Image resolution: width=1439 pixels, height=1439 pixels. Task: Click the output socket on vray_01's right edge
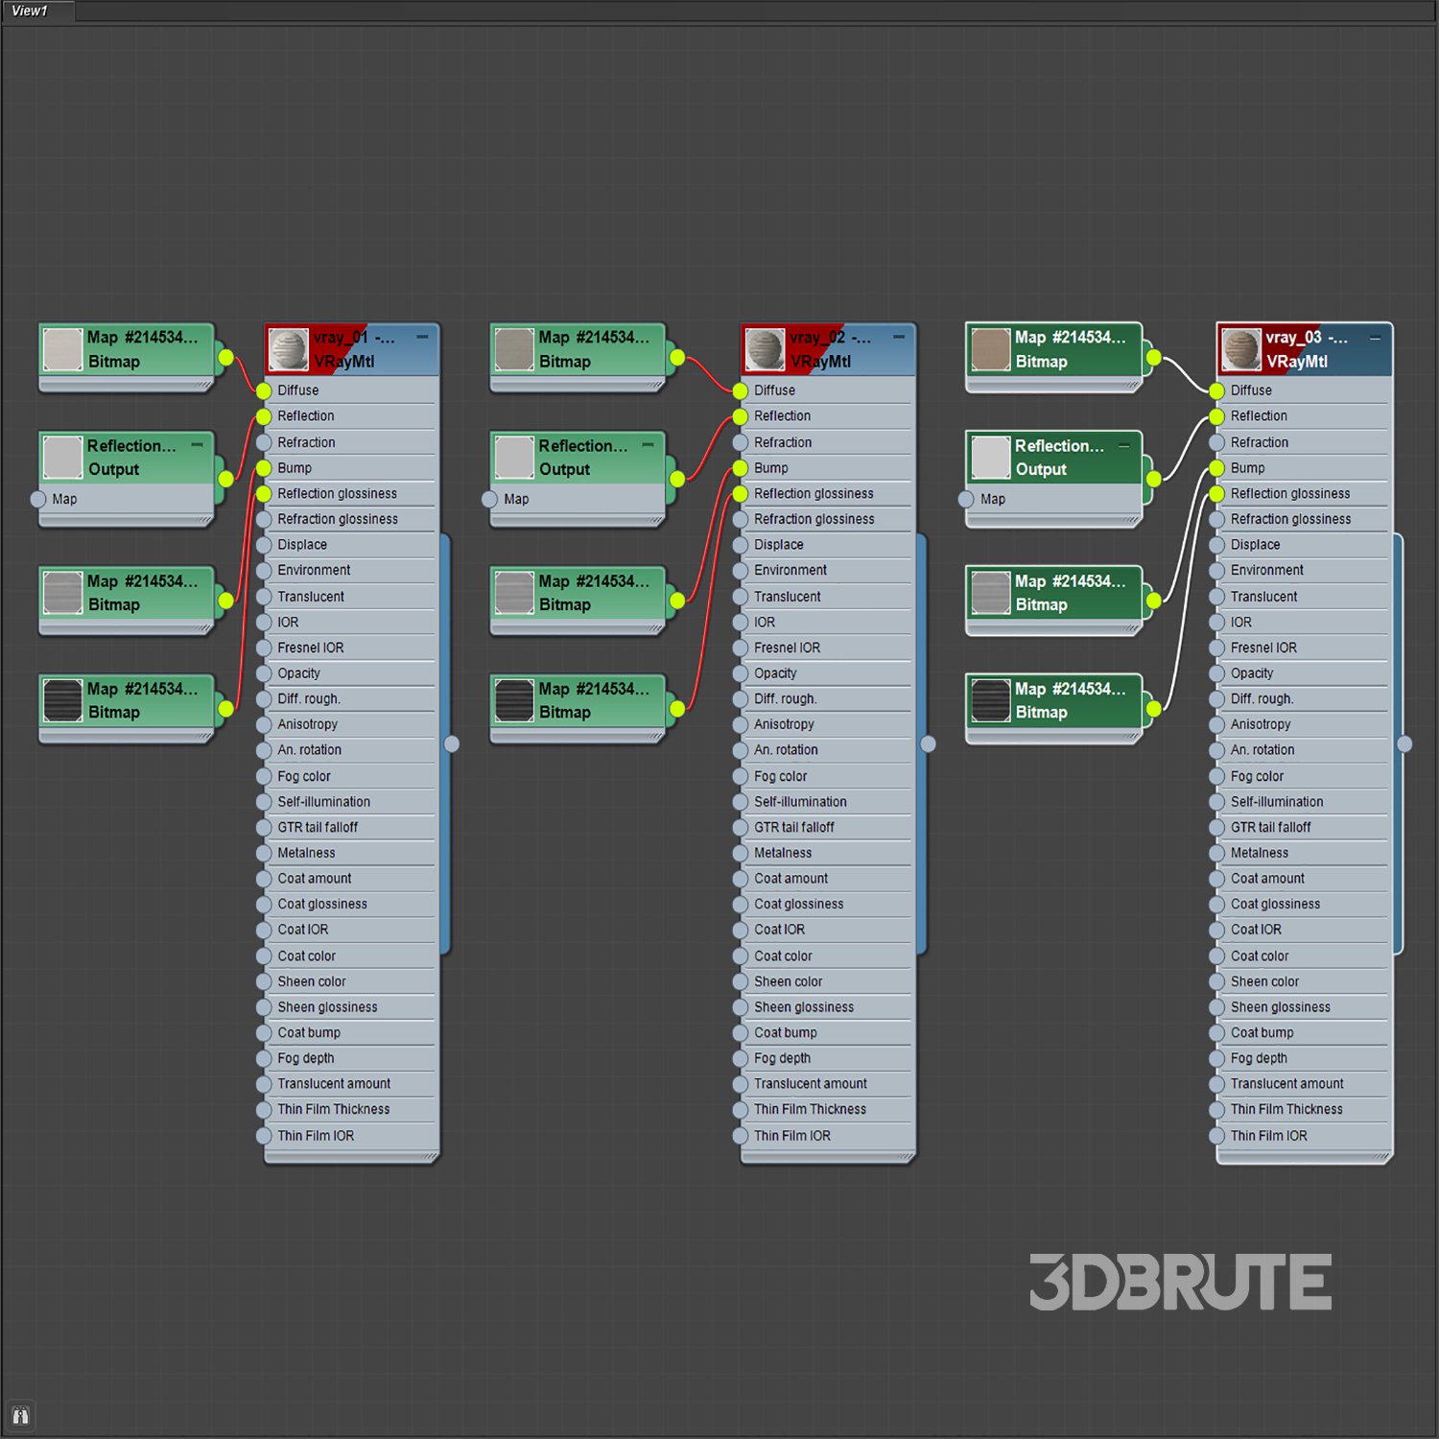coord(452,744)
